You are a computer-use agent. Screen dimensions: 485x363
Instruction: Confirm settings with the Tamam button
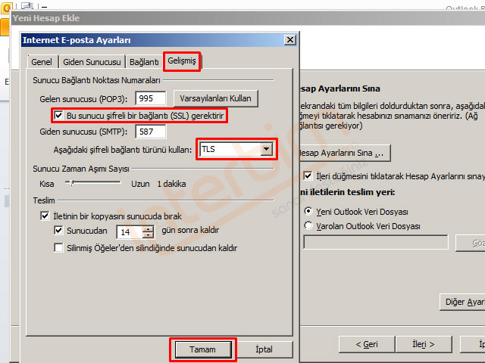click(x=202, y=349)
